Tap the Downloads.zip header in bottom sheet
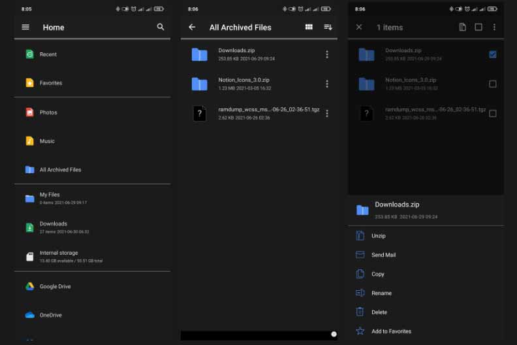The width and height of the screenshot is (517, 345). tap(397, 205)
